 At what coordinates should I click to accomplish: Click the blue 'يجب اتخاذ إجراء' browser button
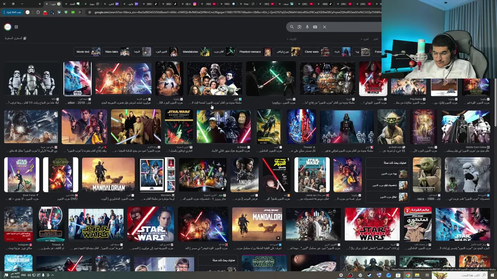tap(13, 12)
